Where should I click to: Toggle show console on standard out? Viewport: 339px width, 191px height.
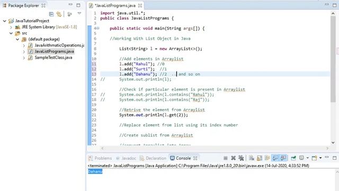(x=275, y=158)
